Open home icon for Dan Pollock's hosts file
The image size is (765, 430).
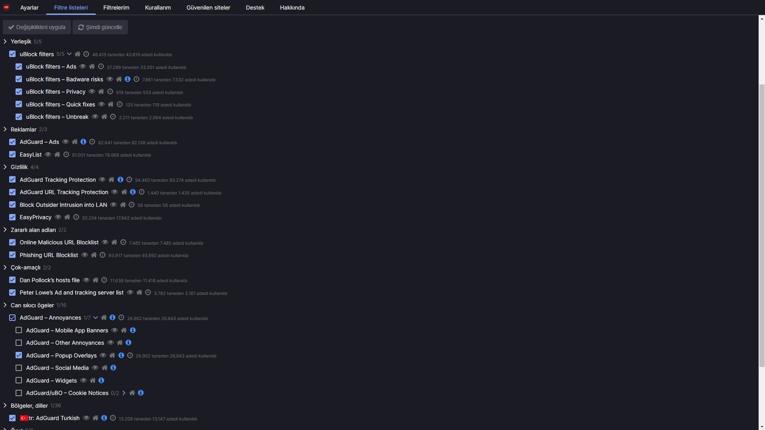click(x=96, y=280)
